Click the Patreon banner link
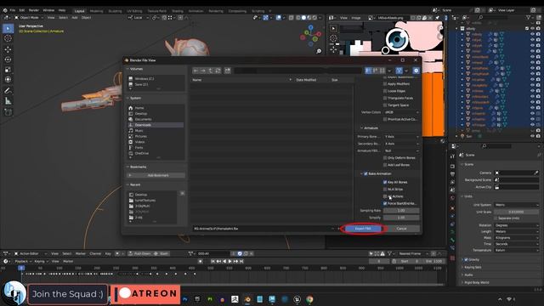 point(145,294)
